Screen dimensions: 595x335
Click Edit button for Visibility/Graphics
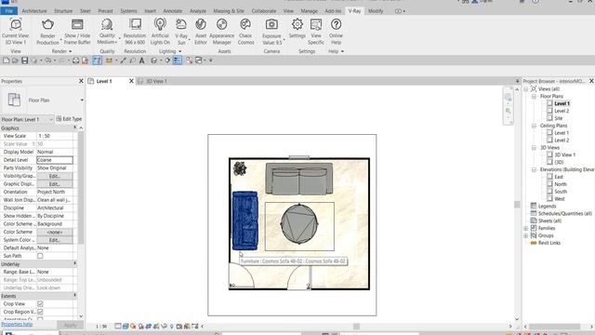tap(55, 176)
